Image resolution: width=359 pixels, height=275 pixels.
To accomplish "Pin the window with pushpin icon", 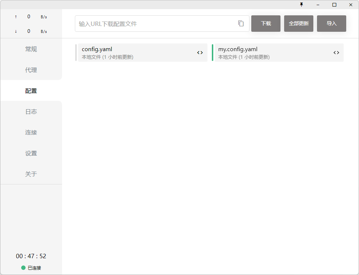I will pos(301,4).
